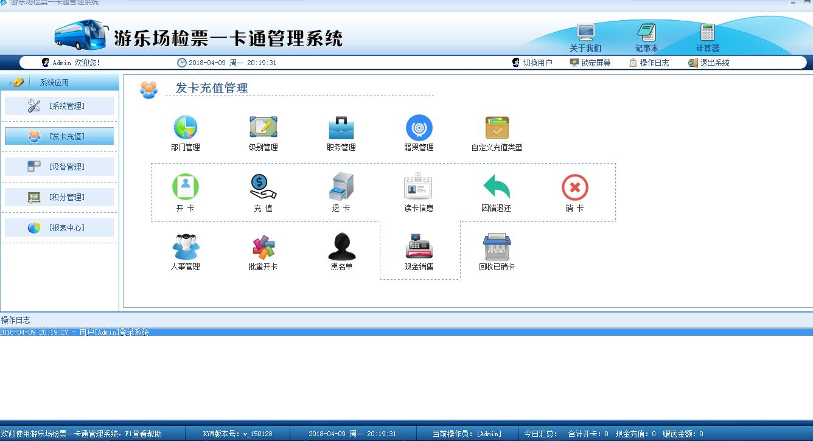Open 籍贯管理 icon
Screen dimensions: 813x441
point(419,128)
